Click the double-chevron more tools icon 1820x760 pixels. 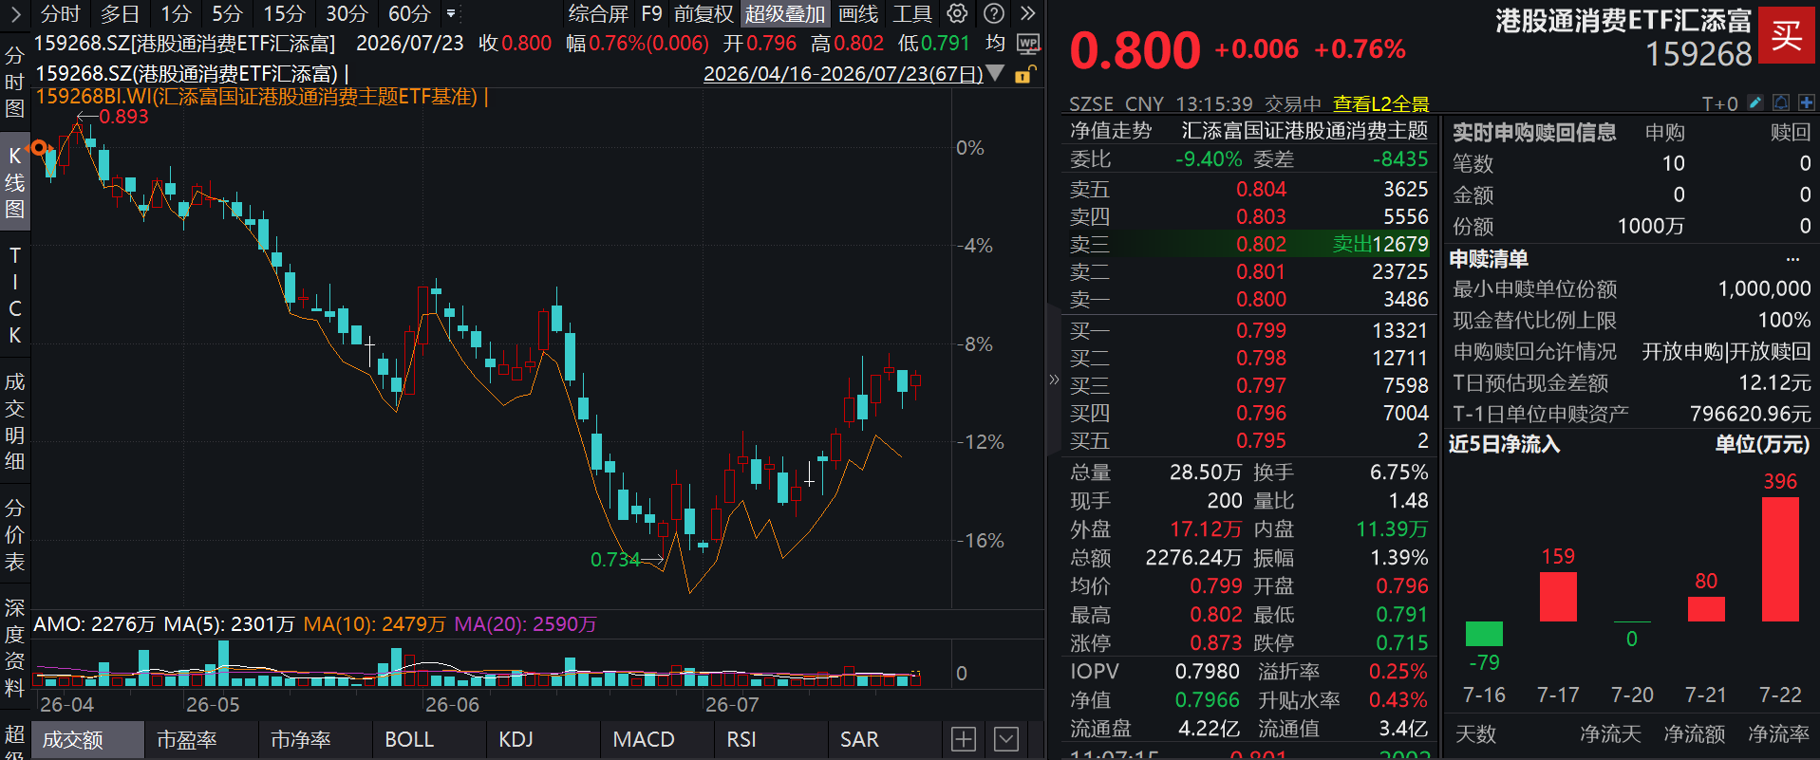[1028, 13]
